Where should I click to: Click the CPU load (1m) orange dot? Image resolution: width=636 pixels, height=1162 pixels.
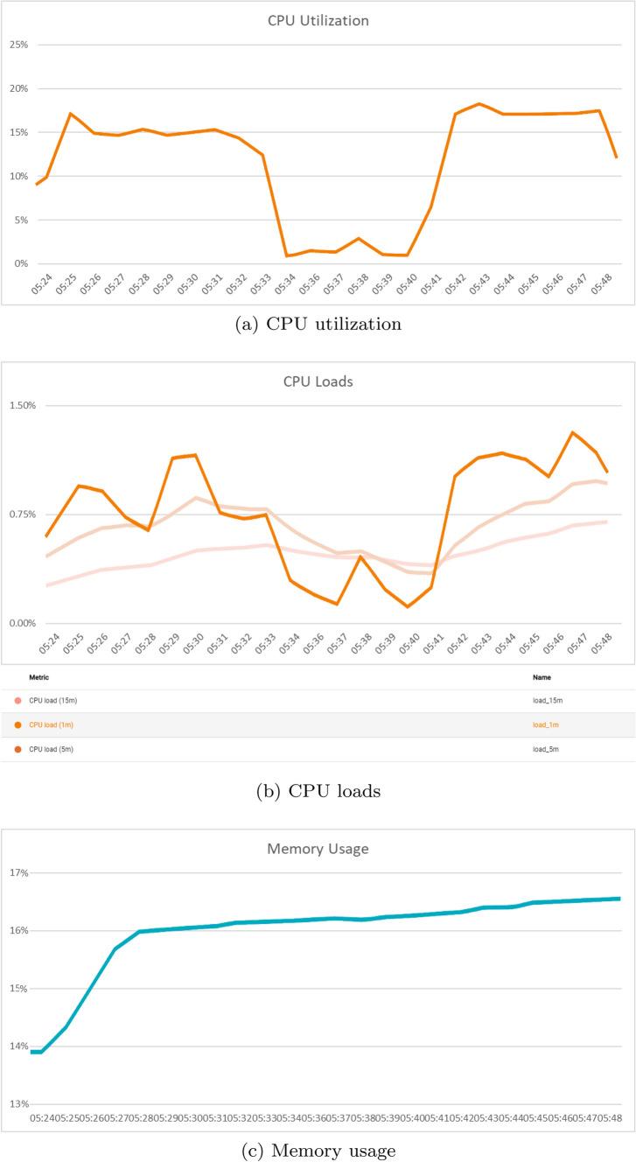point(18,724)
